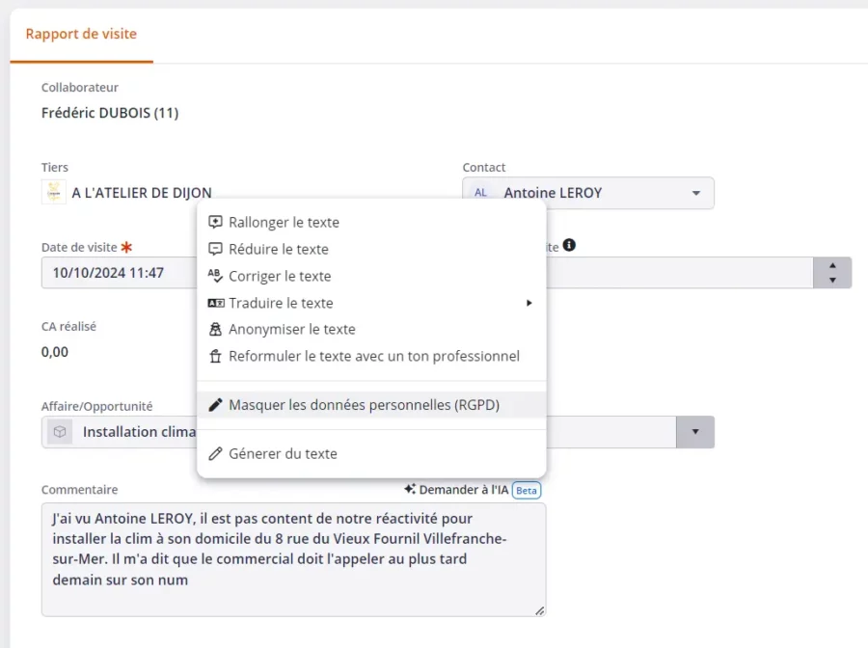Click the pencil icon beside "Masquer les données personnelles"
The image size is (868, 648).
point(218,405)
